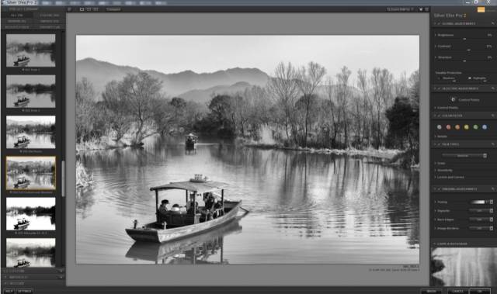This screenshot has width=497, height=294.
Task: Click the Settings button
Action: coord(24,291)
